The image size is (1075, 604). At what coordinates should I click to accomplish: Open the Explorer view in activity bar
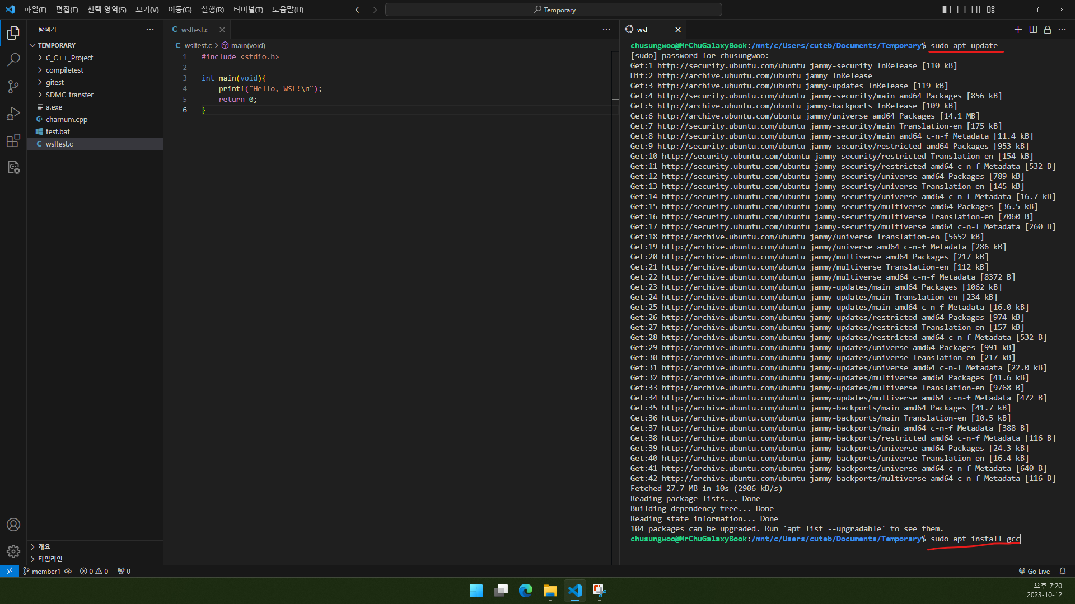13,33
